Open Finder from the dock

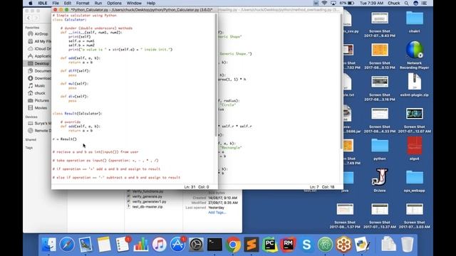48,245
